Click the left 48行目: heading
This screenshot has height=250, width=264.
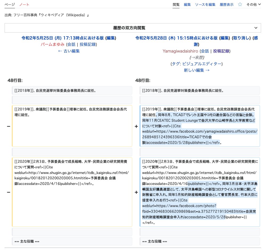pos(15,81)
